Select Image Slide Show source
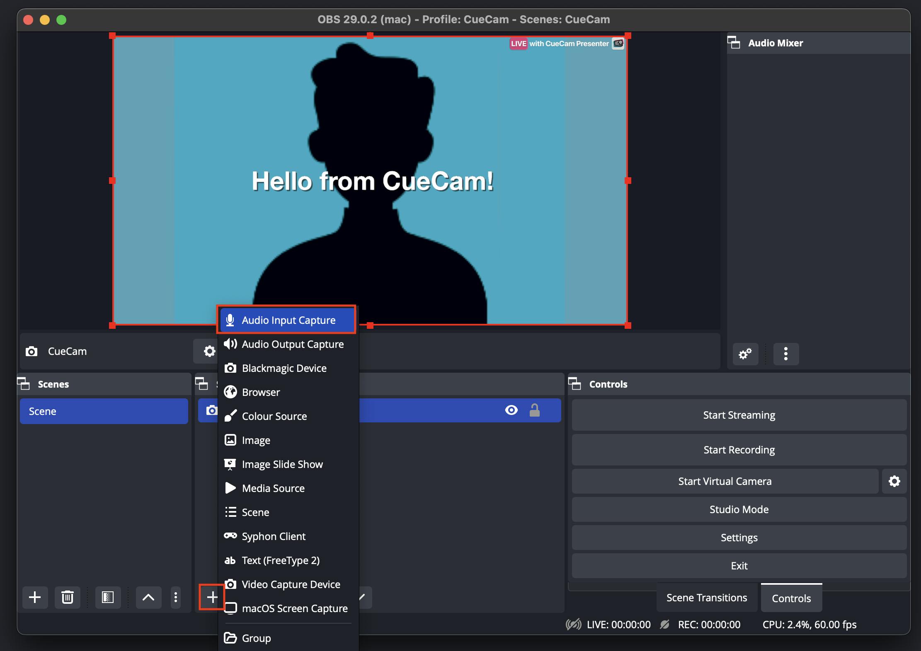921x651 pixels. (x=288, y=464)
